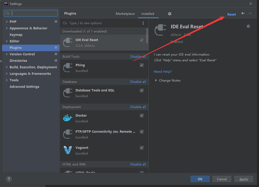Expand the Appearance & Behavior tree node

pos(7,28)
